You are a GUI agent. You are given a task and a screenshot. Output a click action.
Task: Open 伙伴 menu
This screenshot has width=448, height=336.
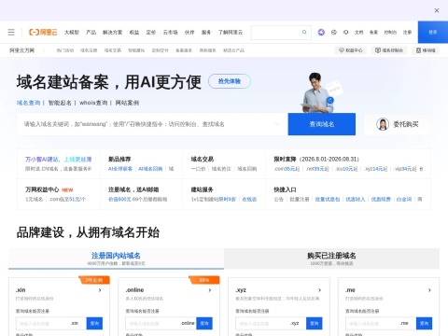[x=189, y=32]
